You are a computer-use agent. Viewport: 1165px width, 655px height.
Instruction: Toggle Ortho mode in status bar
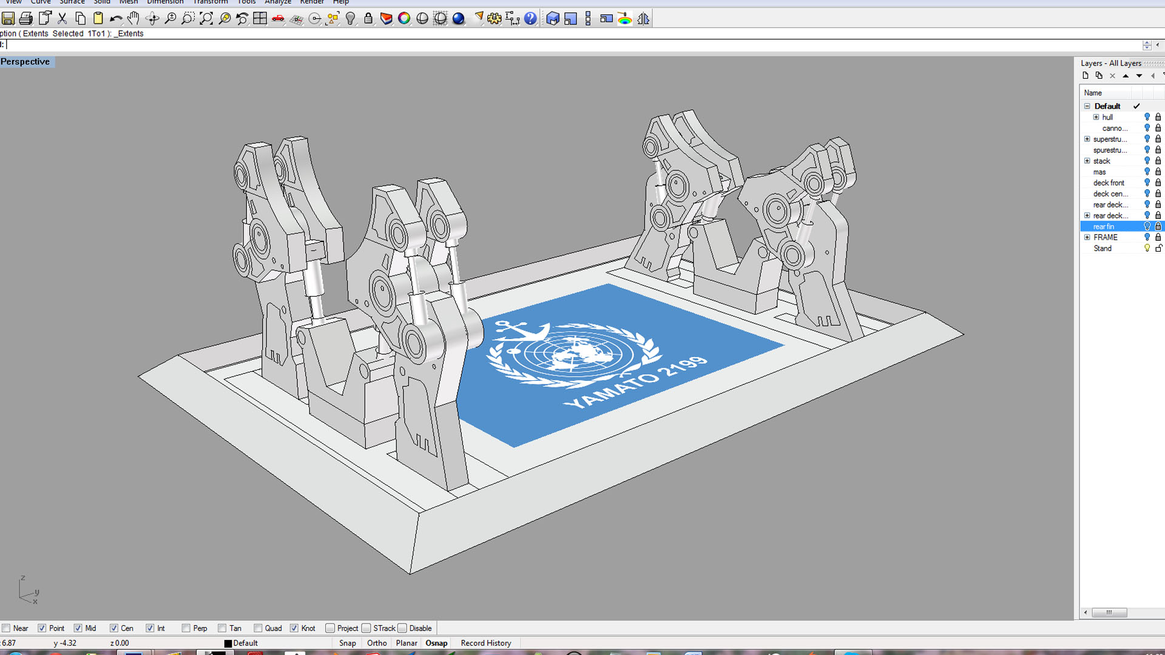[x=377, y=643]
